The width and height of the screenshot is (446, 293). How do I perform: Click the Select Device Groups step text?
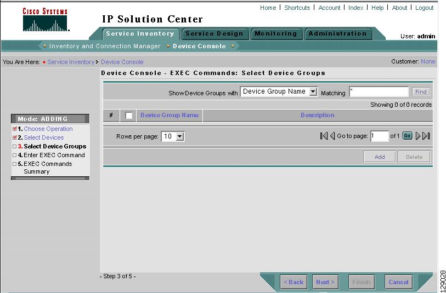[55, 147]
